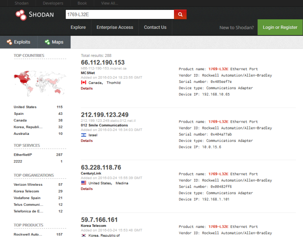Open the Contact Us page
This screenshot has width=303, height=237.
(x=155, y=27)
